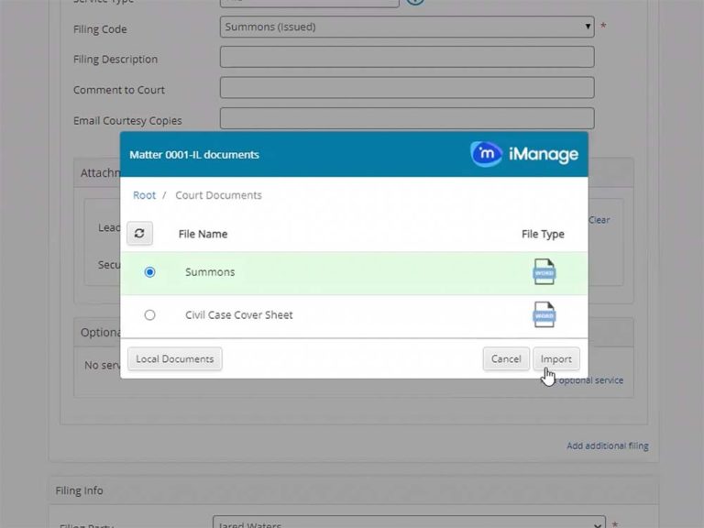Viewport: 704px width, 528px height.
Task: Select the Civil Case Cover Sheet radio button
Action: pos(149,314)
